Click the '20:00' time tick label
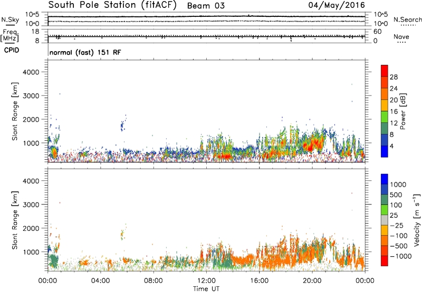Viewport: 422px width, 292px height. coord(312,281)
